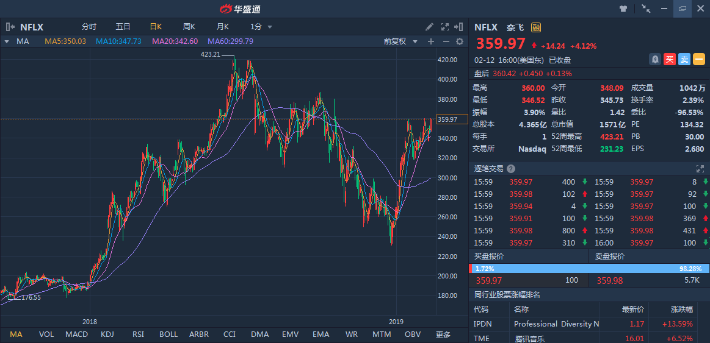Zoom out chart with minus icon

click(446, 41)
